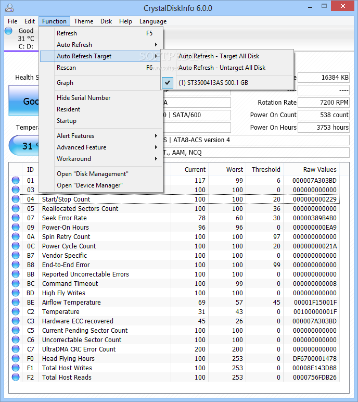The width and height of the screenshot is (358, 402).
Task: Expand the Auto Refresh Target submenu
Action: [x=101, y=56]
